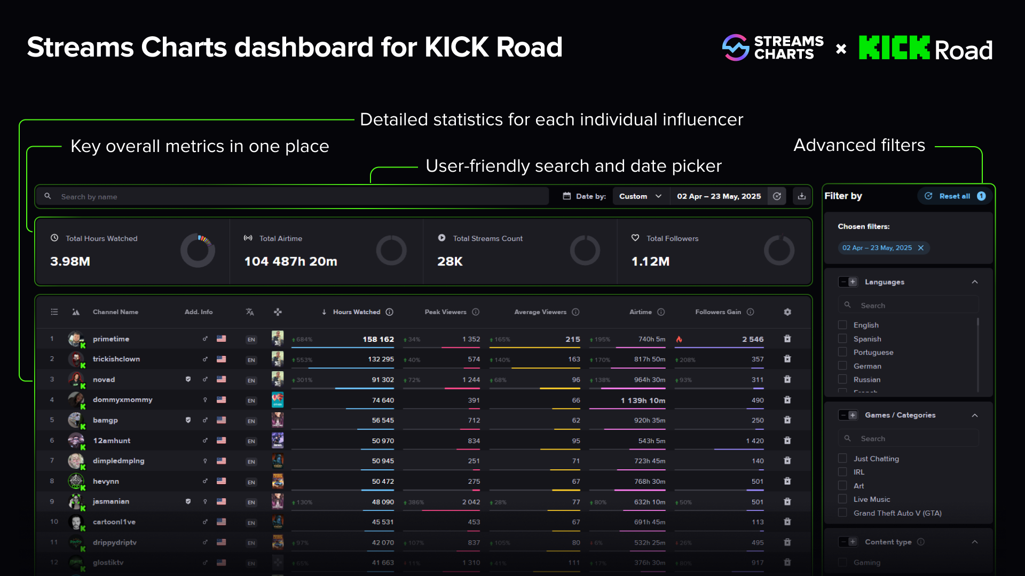This screenshot has width=1025, height=576.
Task: Open the Custom date type dropdown
Action: (640, 196)
